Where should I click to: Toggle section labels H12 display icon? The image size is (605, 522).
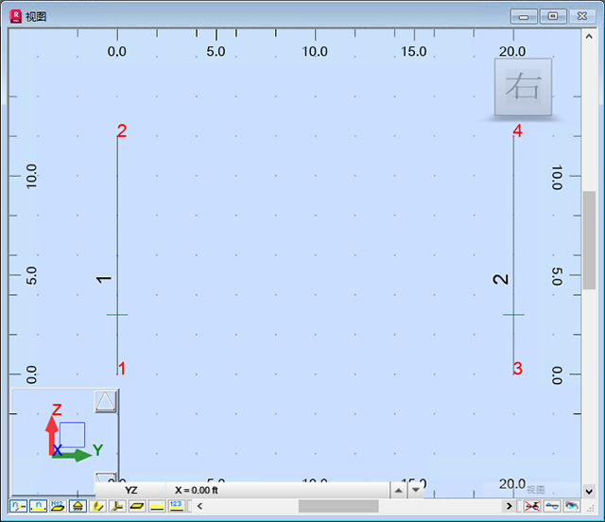(x=58, y=507)
